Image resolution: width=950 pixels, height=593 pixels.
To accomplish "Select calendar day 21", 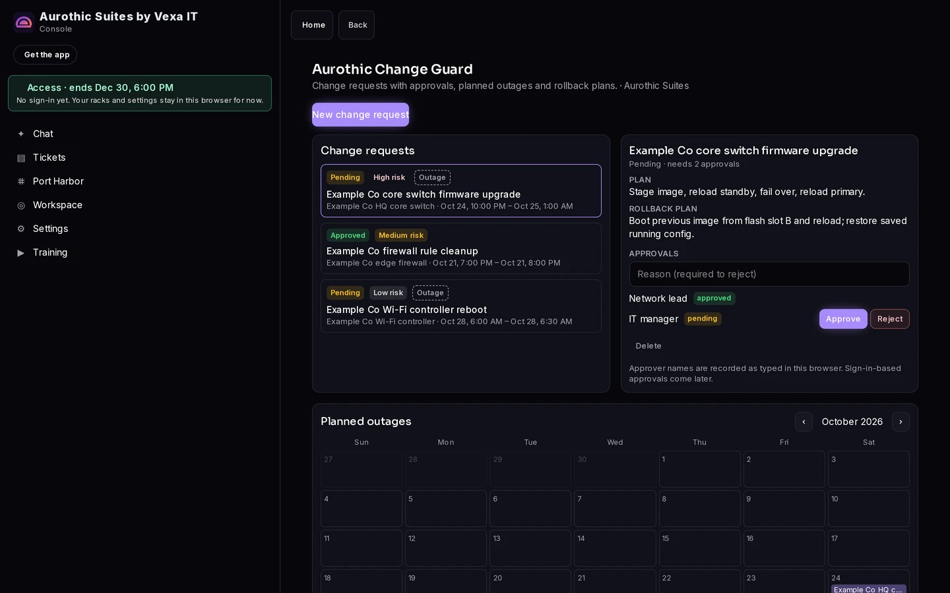I will pos(615,581).
